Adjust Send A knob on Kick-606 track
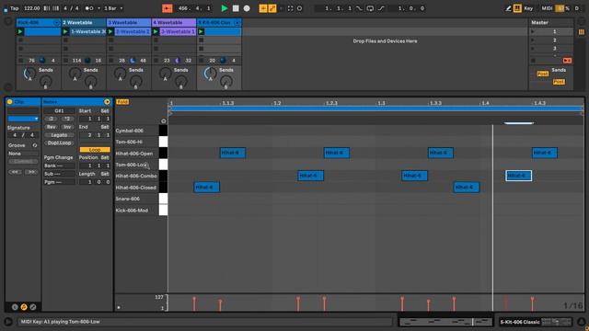The height and width of the screenshot is (331, 589). [29, 74]
